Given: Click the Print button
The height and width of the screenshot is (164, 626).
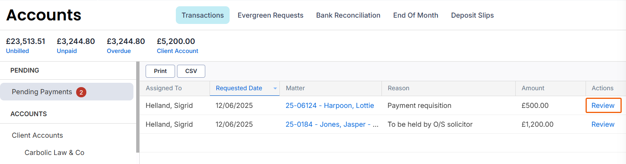Looking at the screenshot, I should [x=160, y=71].
